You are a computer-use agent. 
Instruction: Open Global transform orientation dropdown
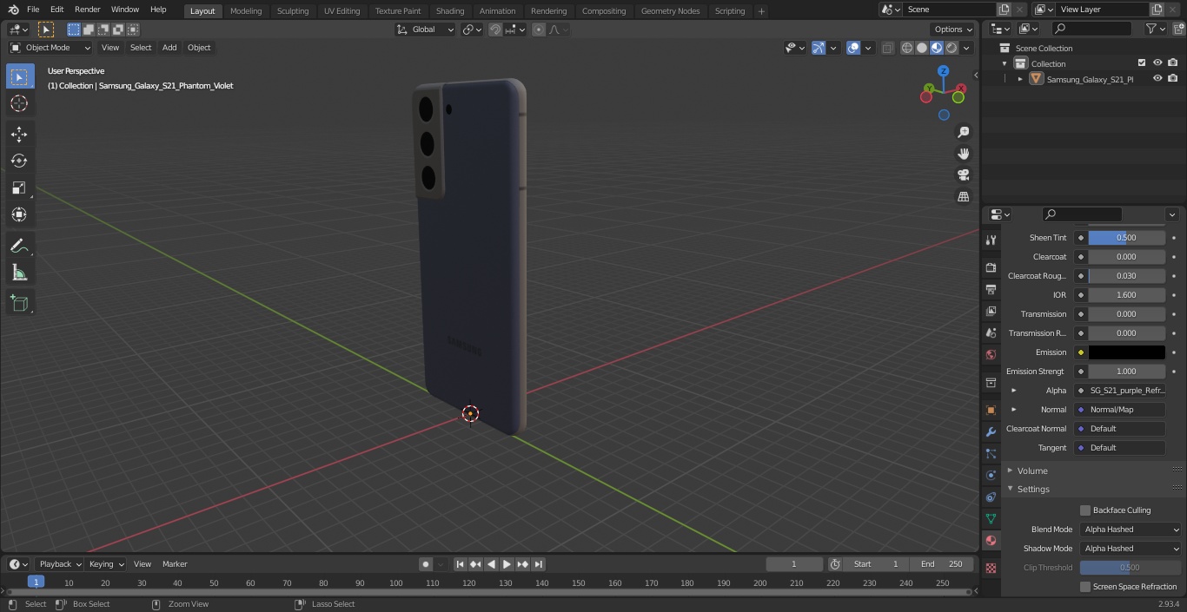click(x=426, y=30)
